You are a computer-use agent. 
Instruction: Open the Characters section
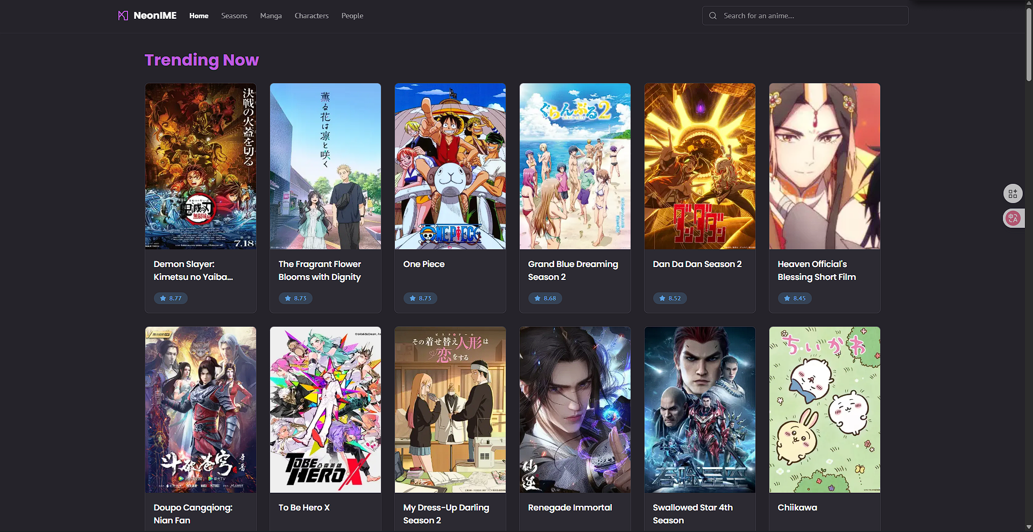tap(312, 16)
